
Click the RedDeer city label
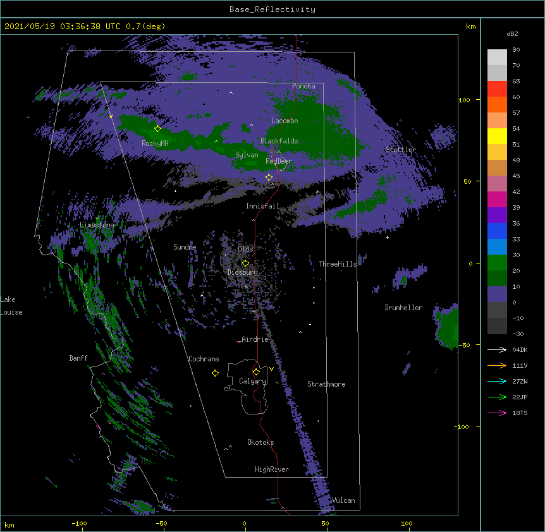tap(279, 161)
